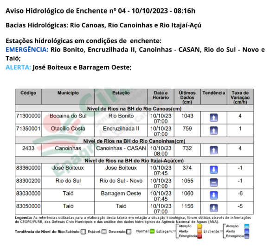
Task: Select station code 2433
Action: click(x=28, y=148)
